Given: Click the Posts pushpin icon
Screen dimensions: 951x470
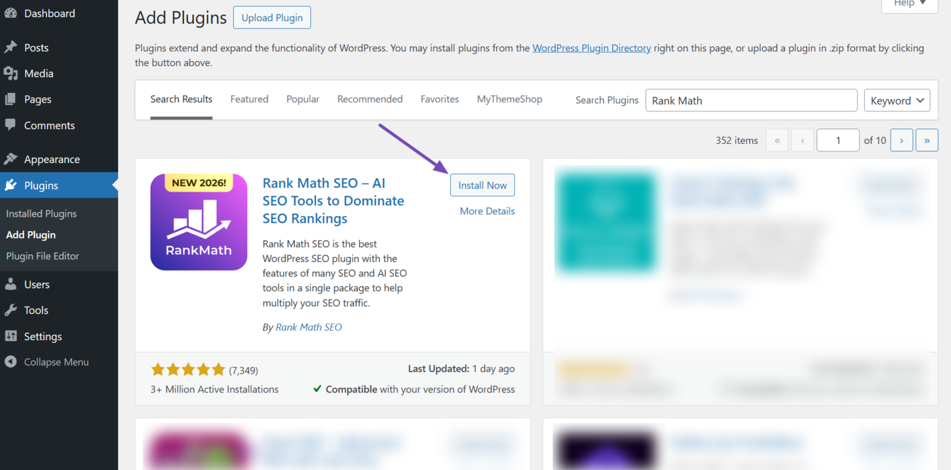Looking at the screenshot, I should point(10,48).
